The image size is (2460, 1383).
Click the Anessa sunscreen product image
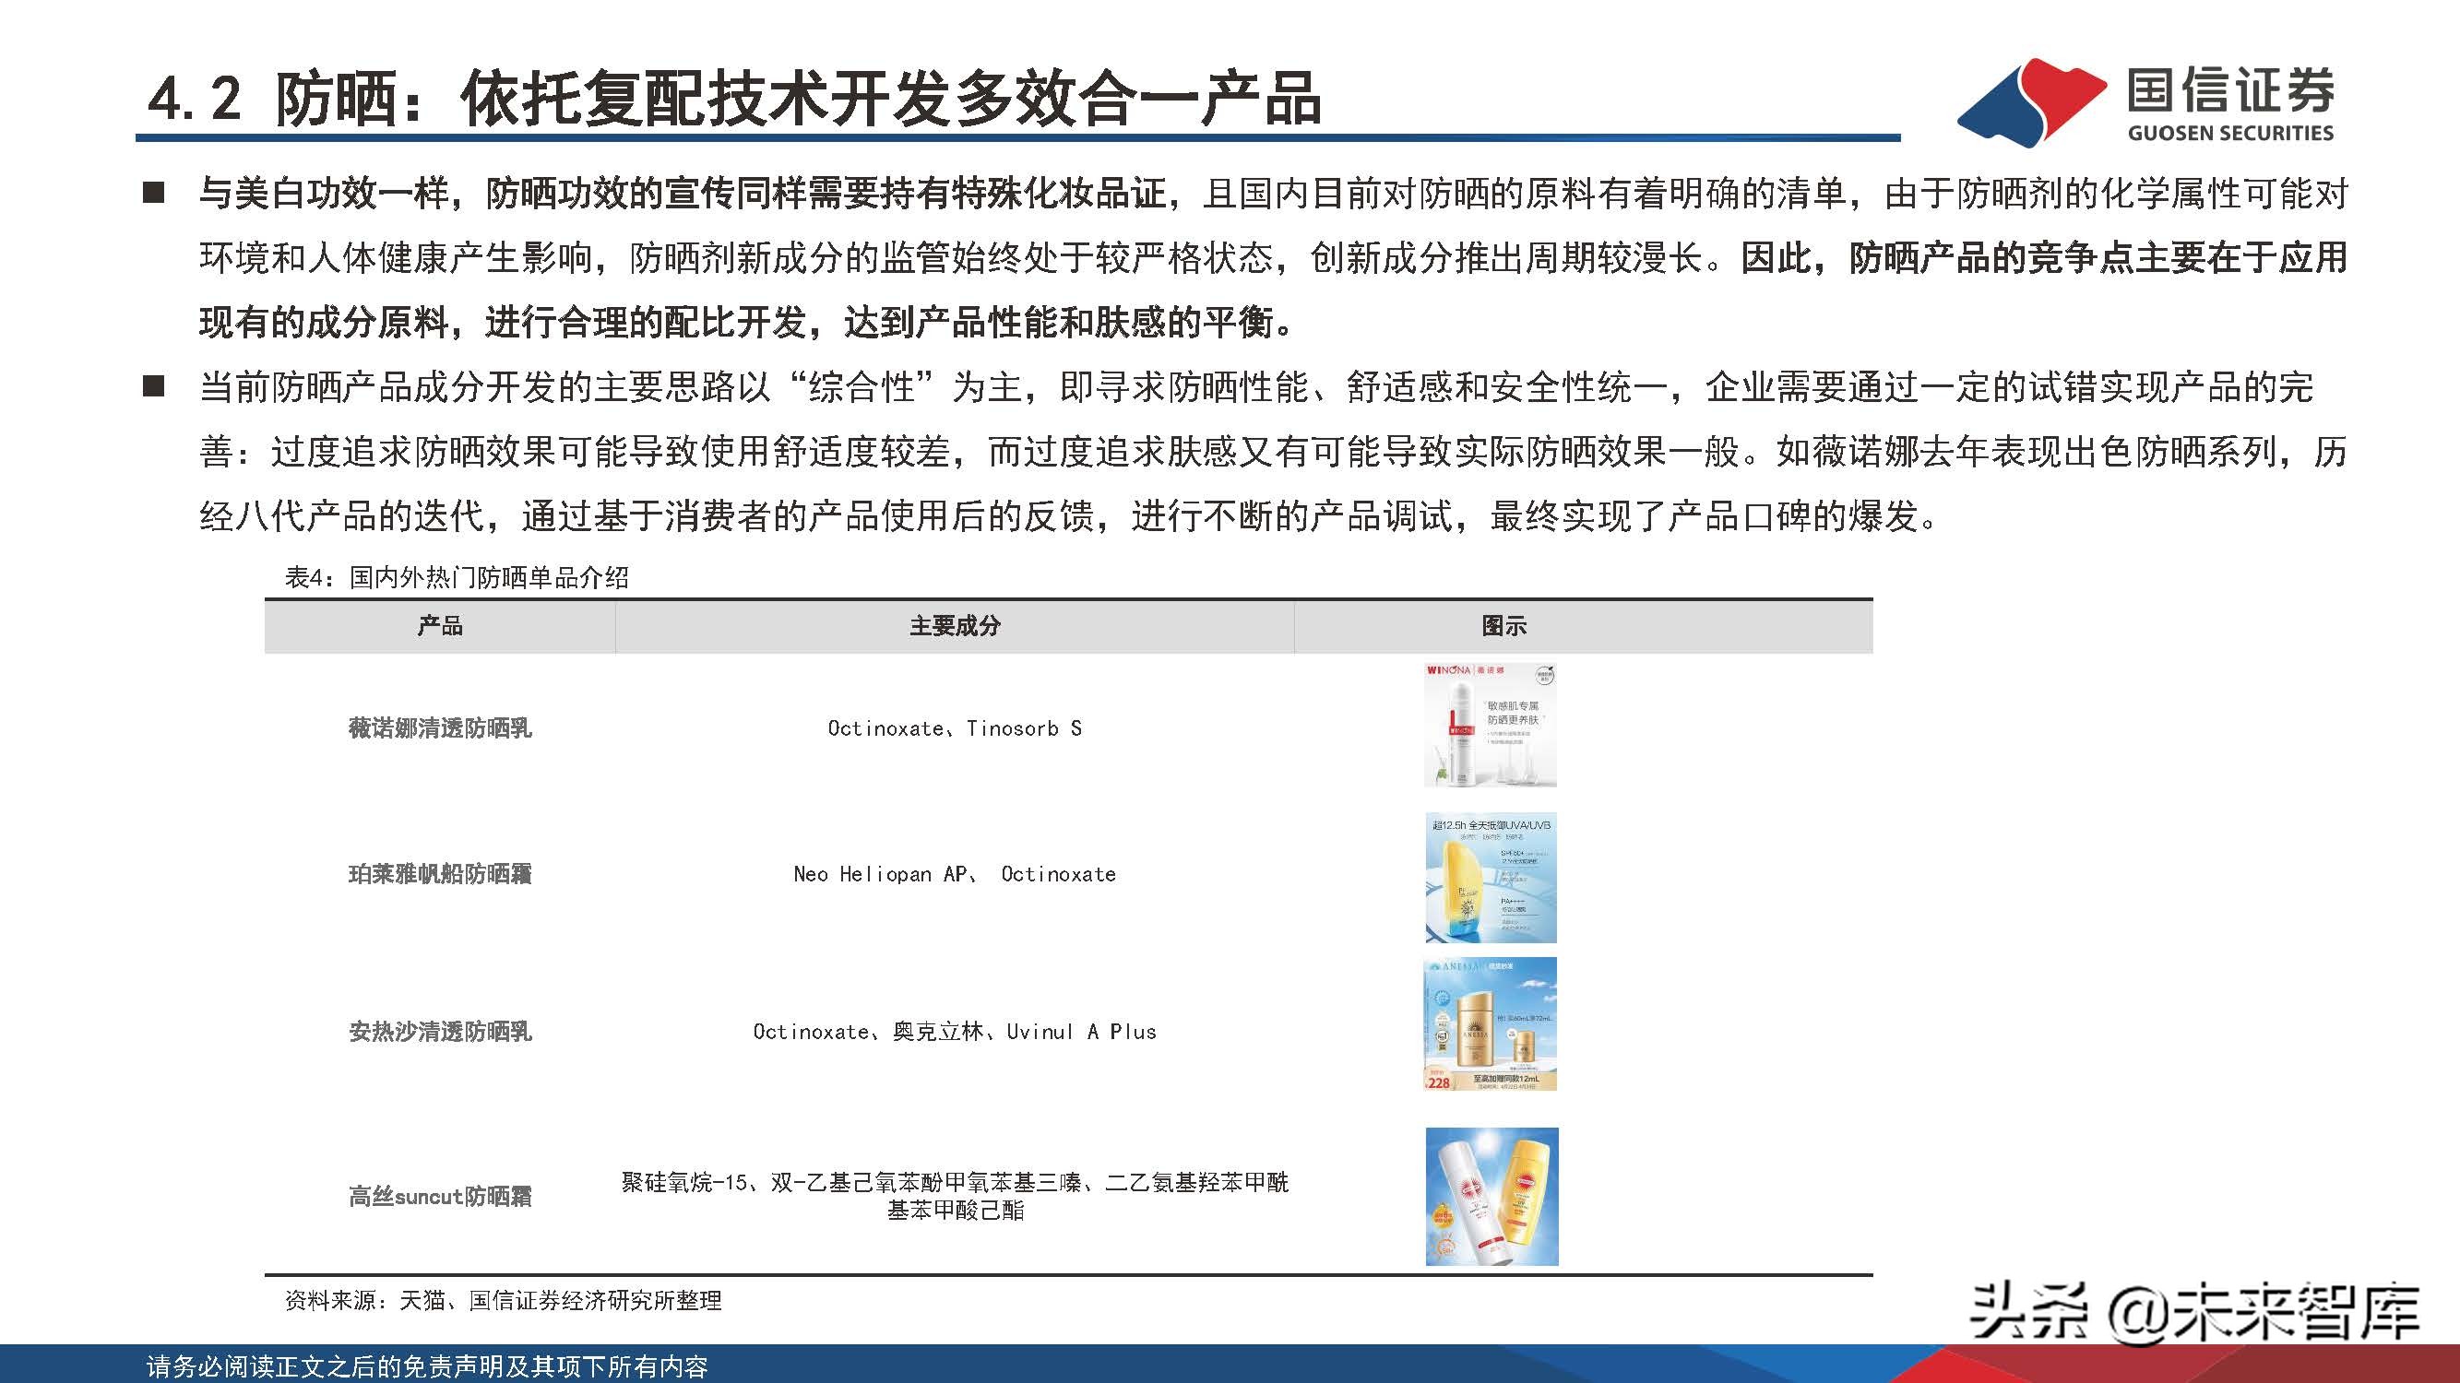(x=1491, y=1024)
